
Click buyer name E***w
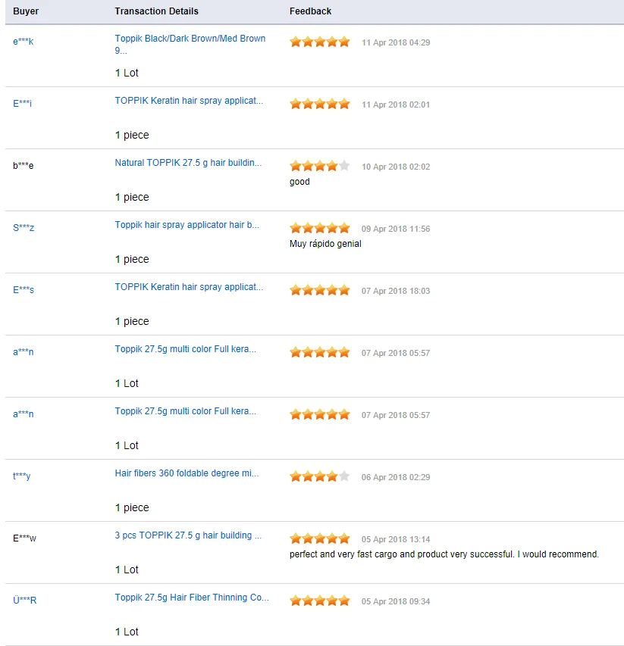coord(25,538)
